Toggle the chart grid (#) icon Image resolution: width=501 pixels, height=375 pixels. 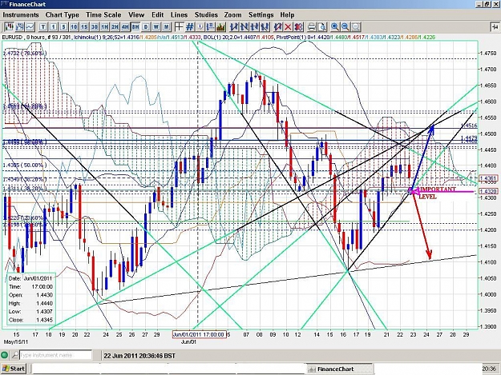click(x=190, y=26)
